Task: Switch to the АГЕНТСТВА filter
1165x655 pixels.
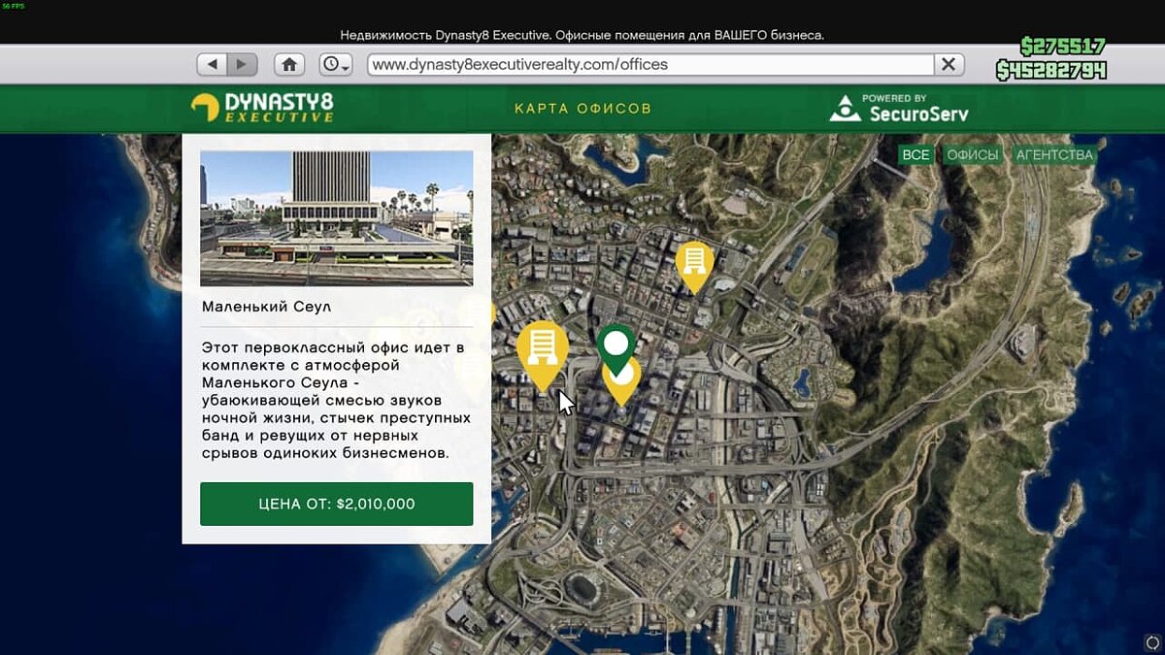Action: point(1054,155)
